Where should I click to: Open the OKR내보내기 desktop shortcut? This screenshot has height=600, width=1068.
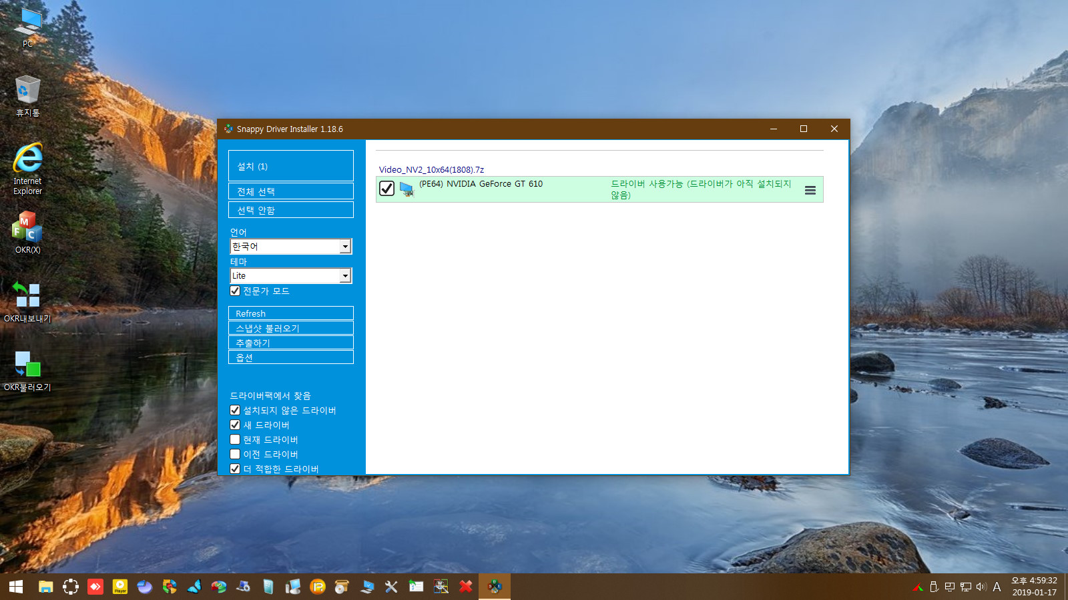(x=27, y=302)
